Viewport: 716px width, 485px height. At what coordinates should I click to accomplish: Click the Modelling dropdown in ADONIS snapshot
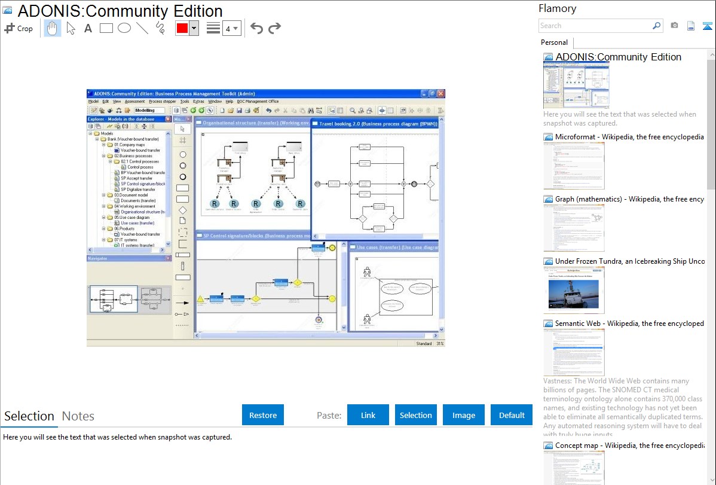point(149,110)
